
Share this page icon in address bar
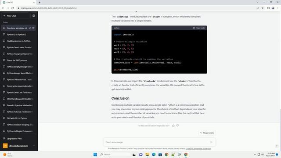(258, 8)
